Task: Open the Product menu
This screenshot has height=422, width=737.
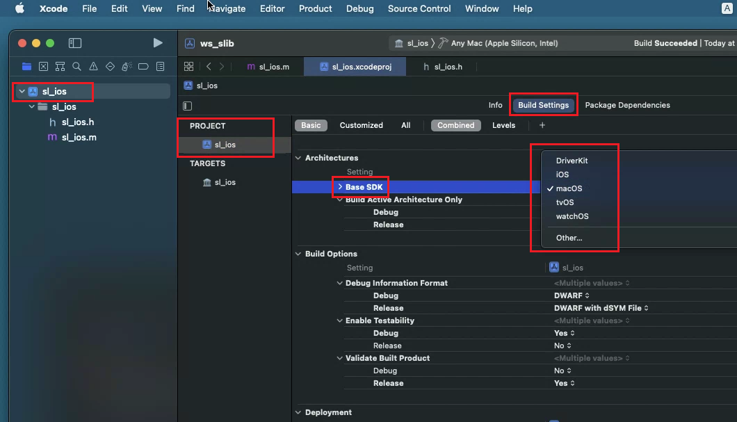Action: click(315, 8)
